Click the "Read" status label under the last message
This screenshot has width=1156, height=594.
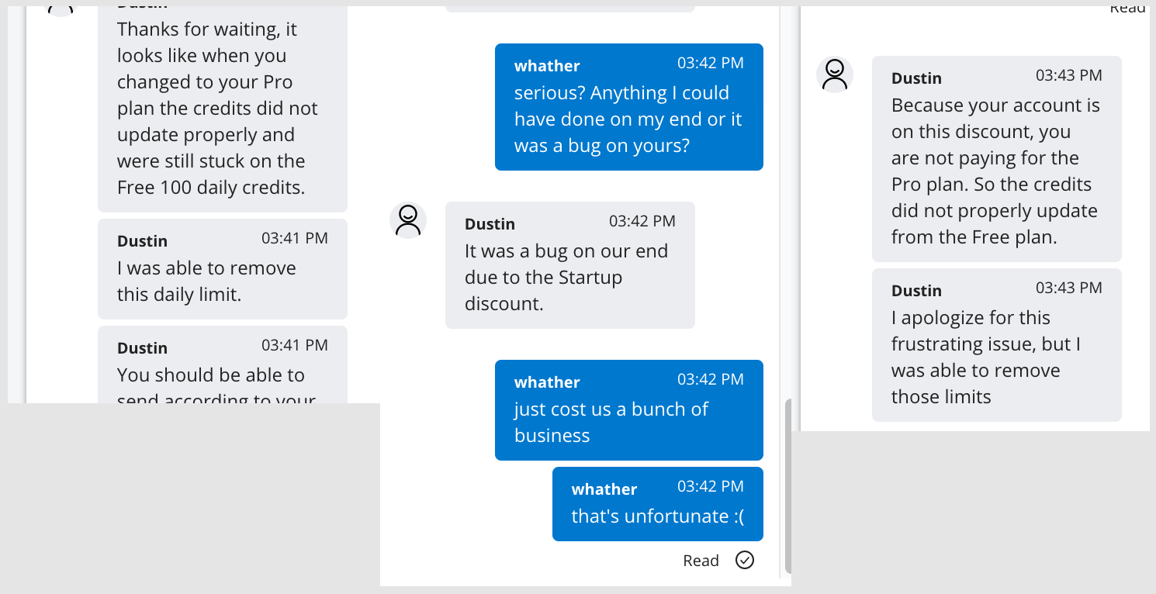[701, 561]
